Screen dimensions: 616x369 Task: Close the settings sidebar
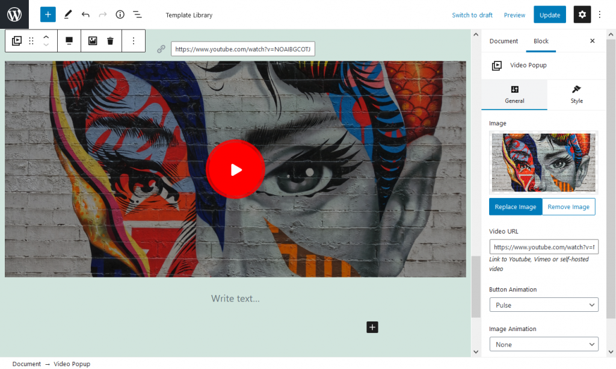tap(593, 41)
